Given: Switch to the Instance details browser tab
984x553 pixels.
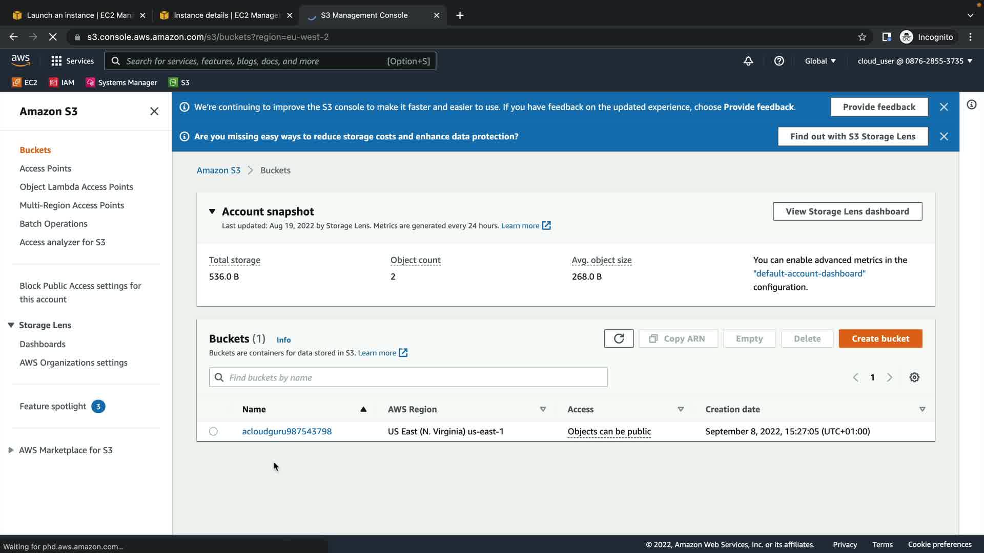Looking at the screenshot, I should [x=225, y=15].
